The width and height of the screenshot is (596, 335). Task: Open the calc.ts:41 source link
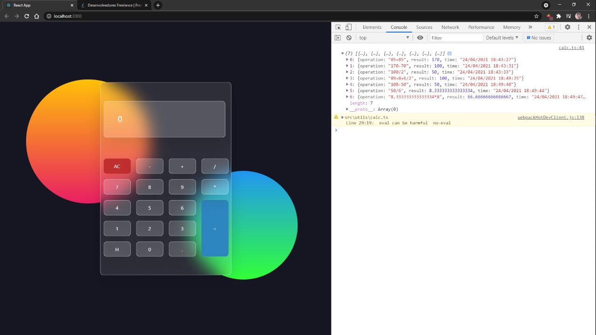(x=571, y=47)
